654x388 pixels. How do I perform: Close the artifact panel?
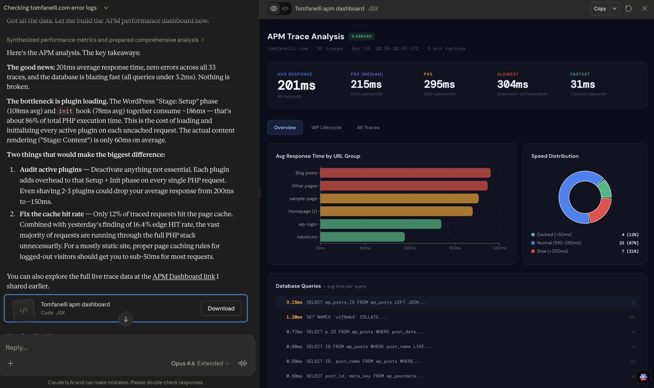point(645,8)
